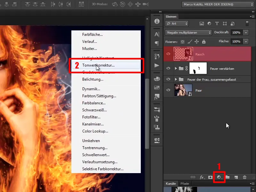Toggle lock position icon

(x=196, y=42)
